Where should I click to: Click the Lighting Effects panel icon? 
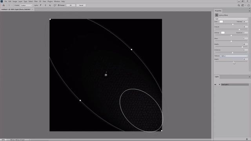point(216,15)
